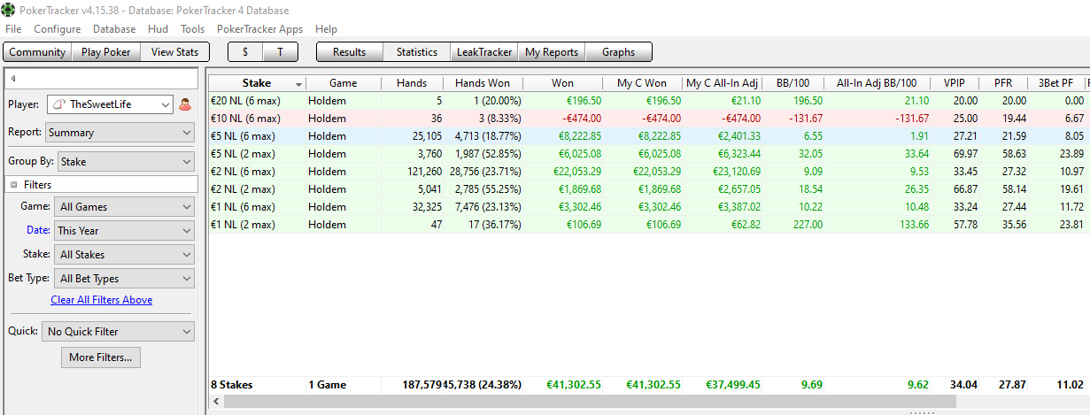Select the $ cash game mode
1090x415 pixels.
pyautogui.click(x=245, y=52)
